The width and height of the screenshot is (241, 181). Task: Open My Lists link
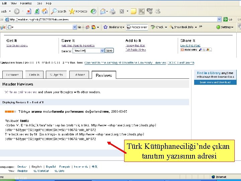[59, 171]
